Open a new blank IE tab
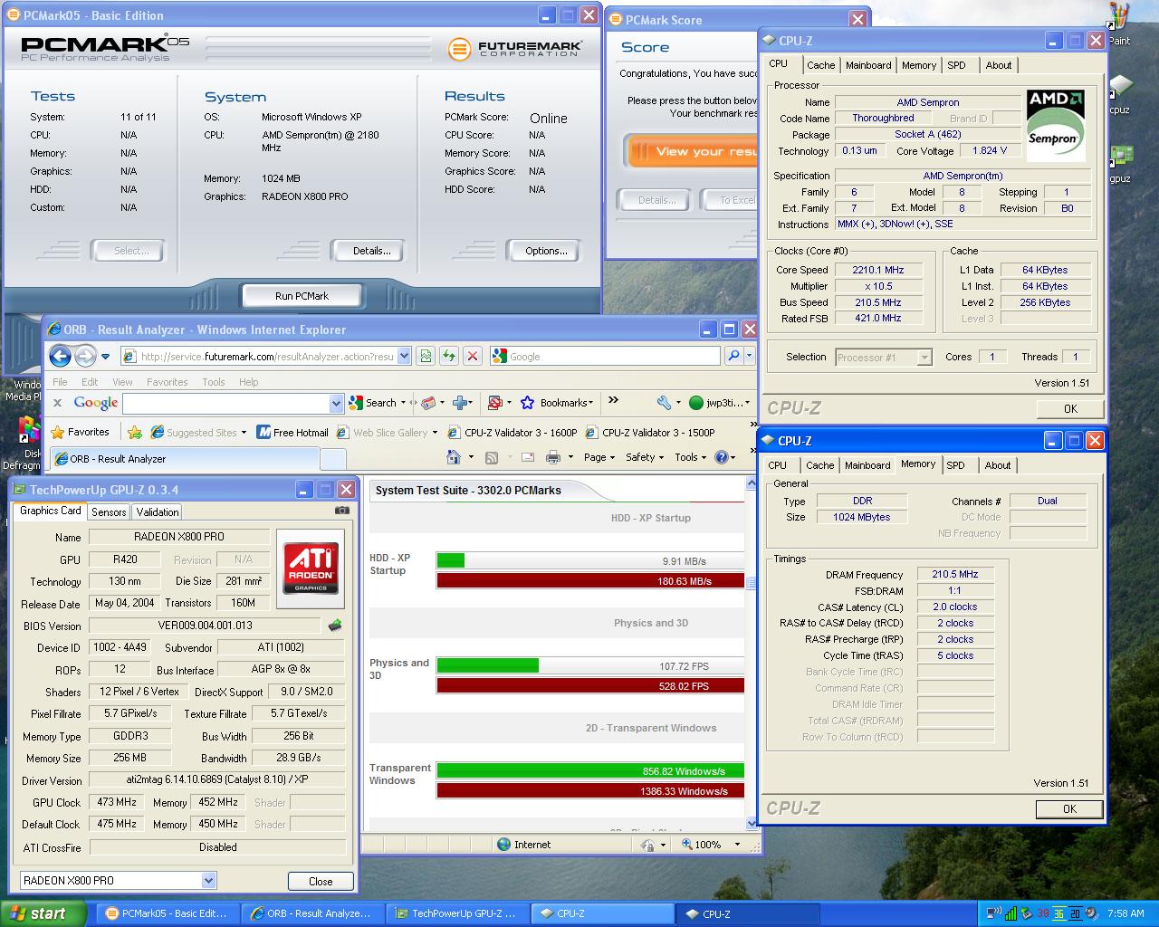Screen dimensions: 1159x927 (x=333, y=459)
